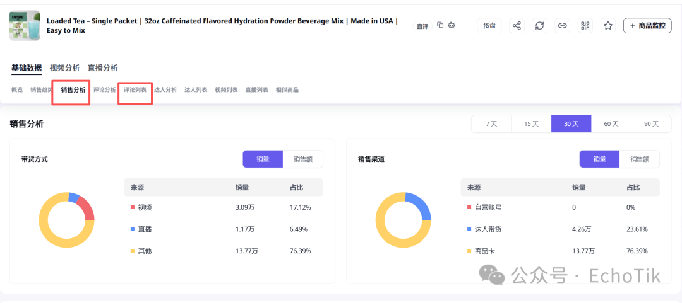Screen dimensions: 682x303
Task: Select the 15天 time range
Action: click(x=532, y=123)
